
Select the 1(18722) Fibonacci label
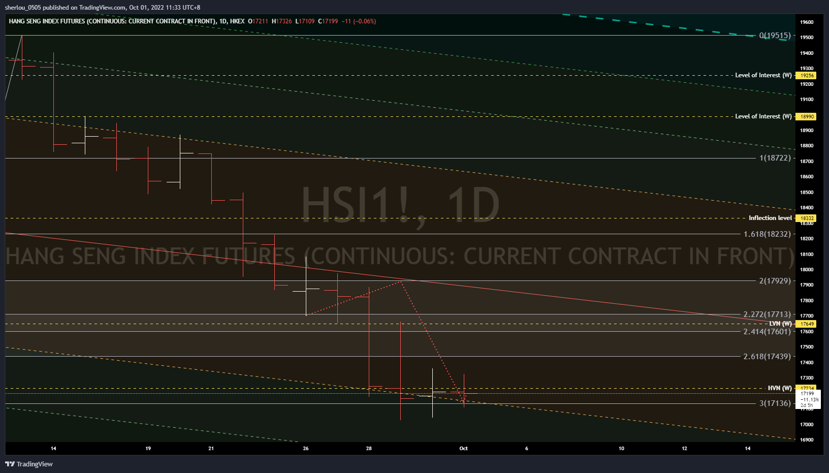pyautogui.click(x=775, y=158)
